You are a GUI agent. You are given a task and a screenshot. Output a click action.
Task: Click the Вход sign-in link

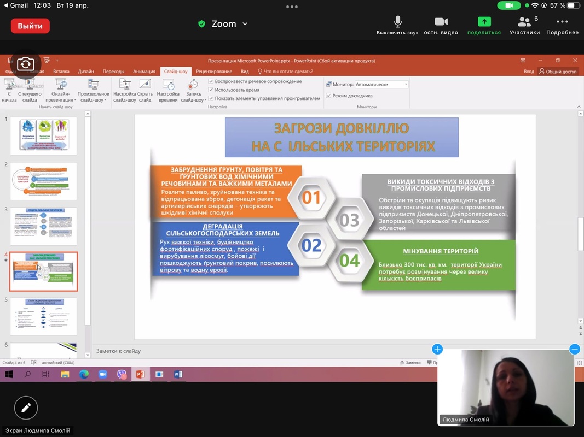pos(529,72)
